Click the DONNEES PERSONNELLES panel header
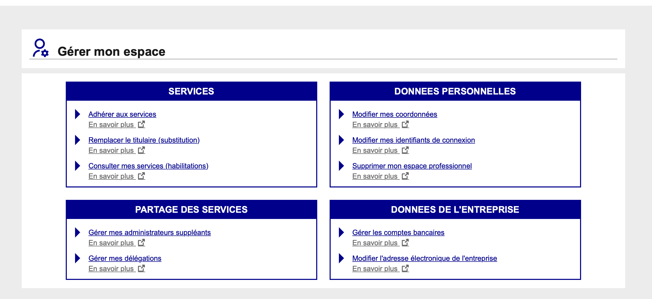652x299 pixels. (455, 91)
